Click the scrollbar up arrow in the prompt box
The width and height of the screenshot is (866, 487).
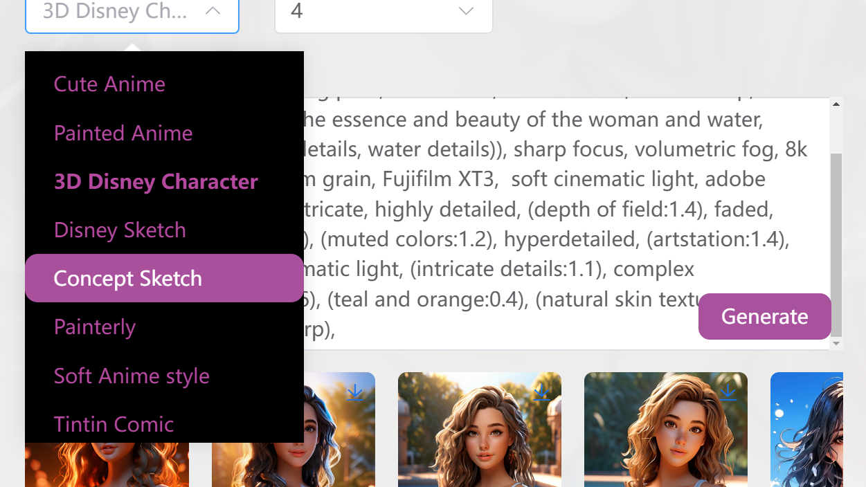(x=836, y=104)
